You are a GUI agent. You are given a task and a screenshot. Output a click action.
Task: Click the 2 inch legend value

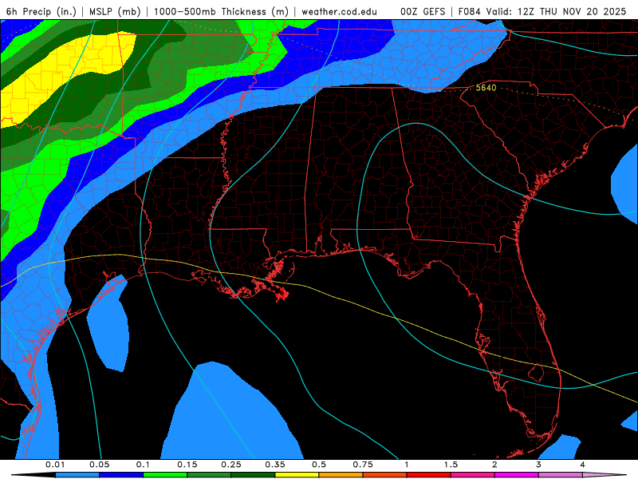click(x=494, y=465)
